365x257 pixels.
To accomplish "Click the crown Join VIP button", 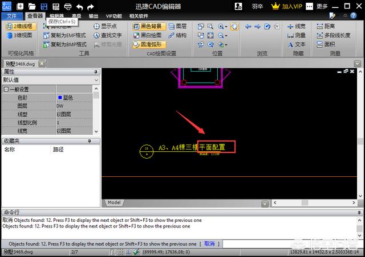I will pyautogui.click(x=286, y=6).
